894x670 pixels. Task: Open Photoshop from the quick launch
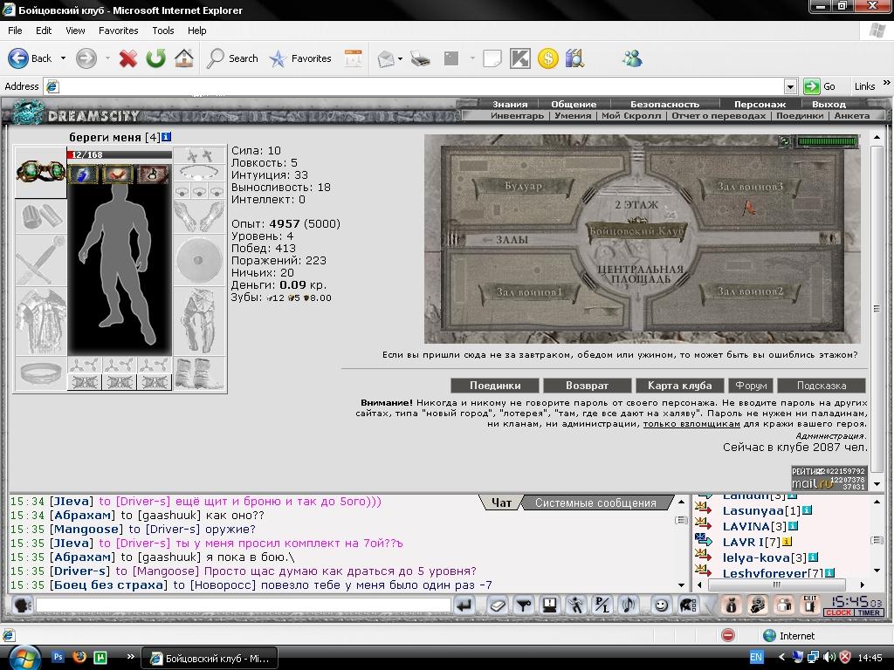pyautogui.click(x=58, y=657)
